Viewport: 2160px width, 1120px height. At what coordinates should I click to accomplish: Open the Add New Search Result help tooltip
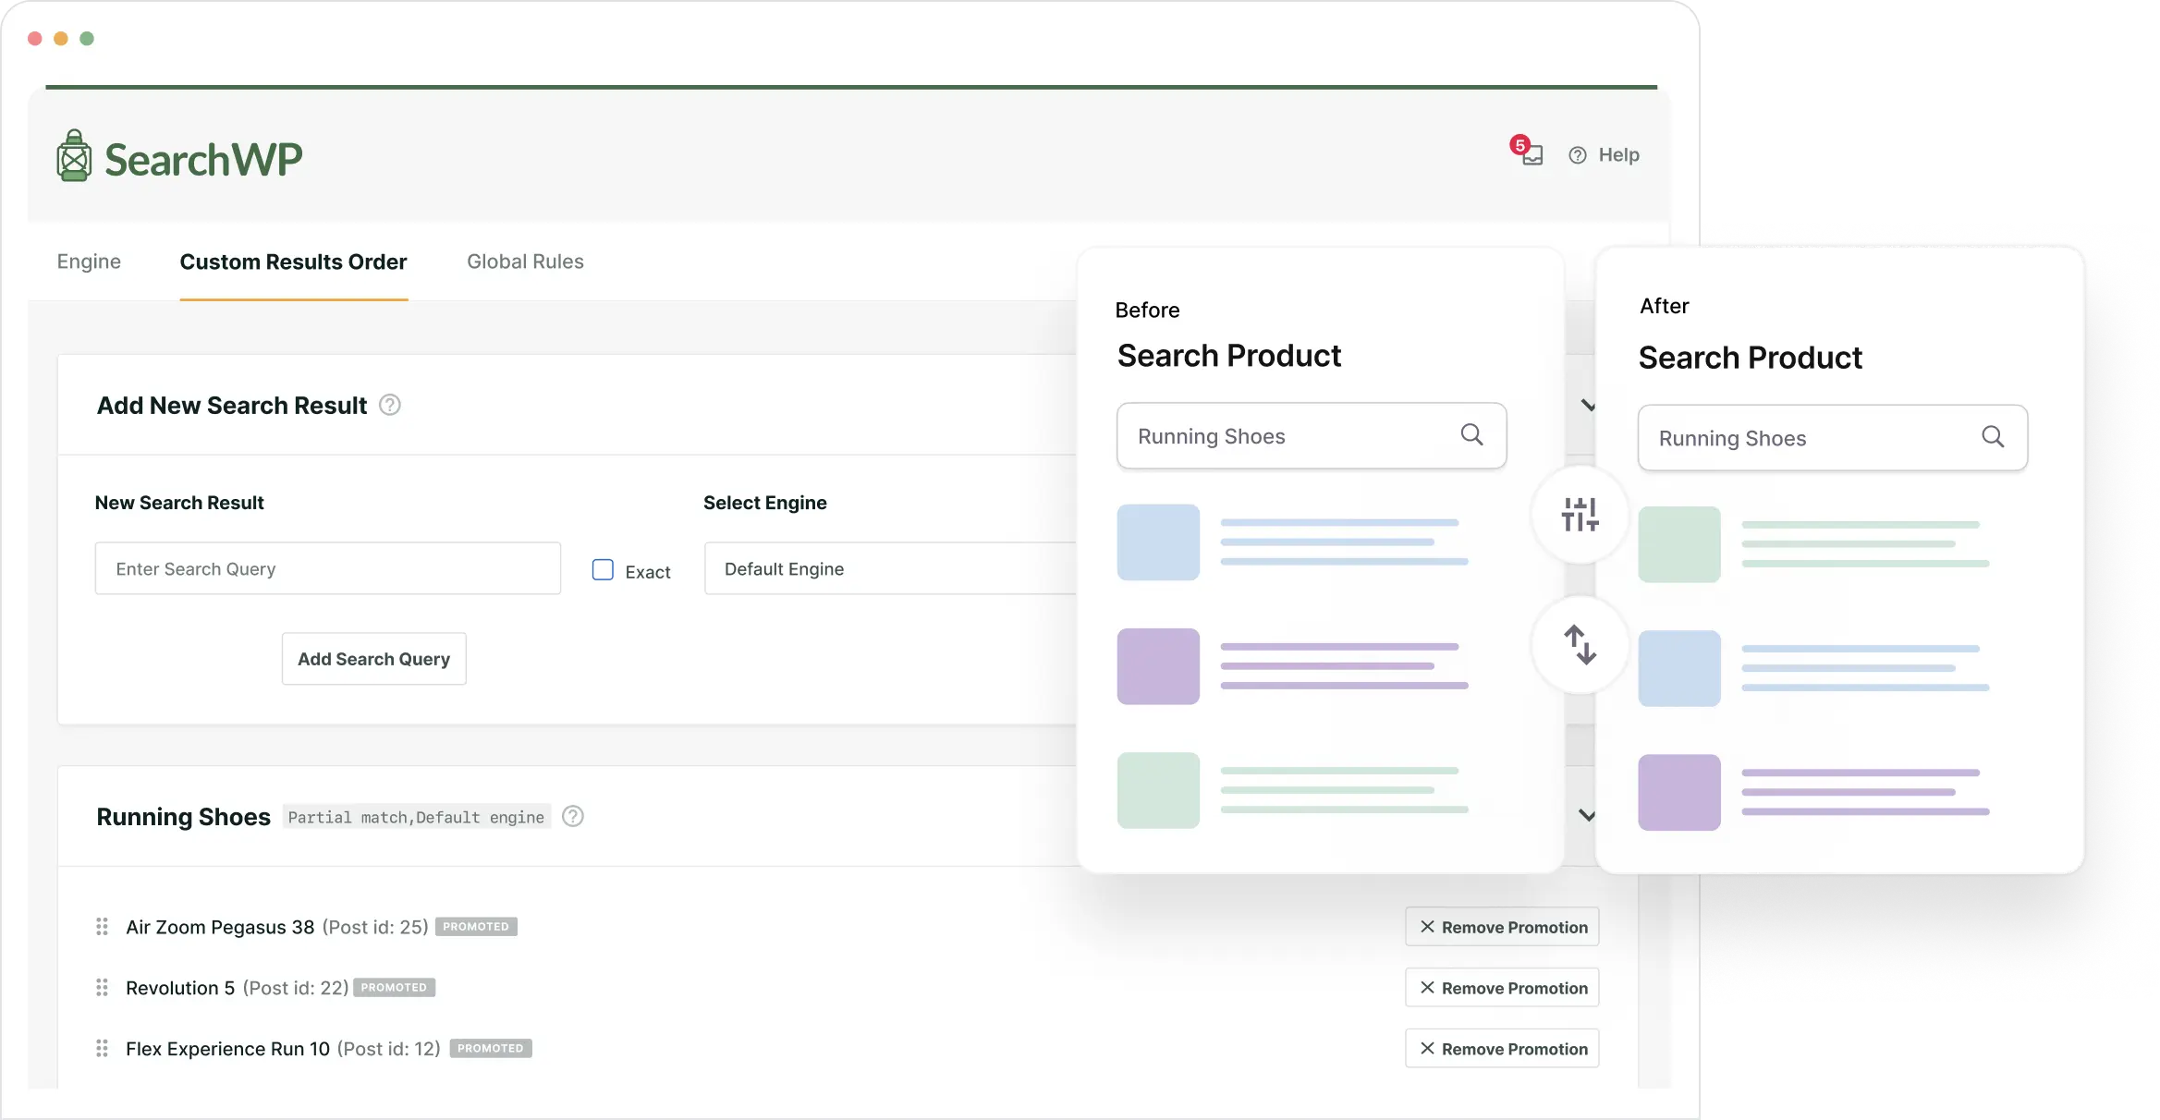point(390,405)
